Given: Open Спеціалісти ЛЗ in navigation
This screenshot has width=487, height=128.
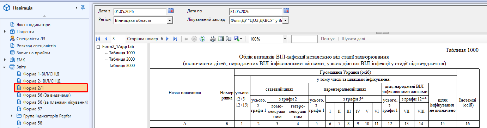Looking at the screenshot, I should click(31, 39).
